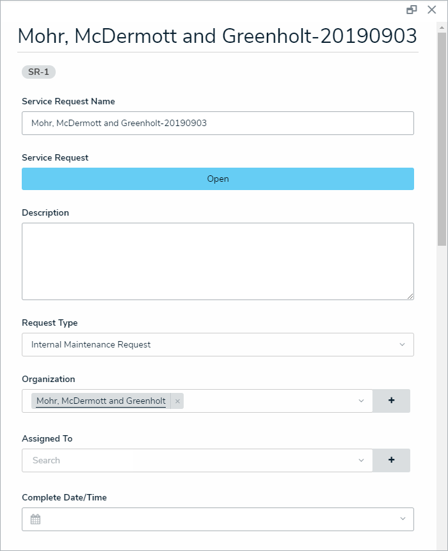The height and width of the screenshot is (551, 448).
Task: Open the Mohr, McDermott and Greenholt organization link
Action: coord(101,401)
